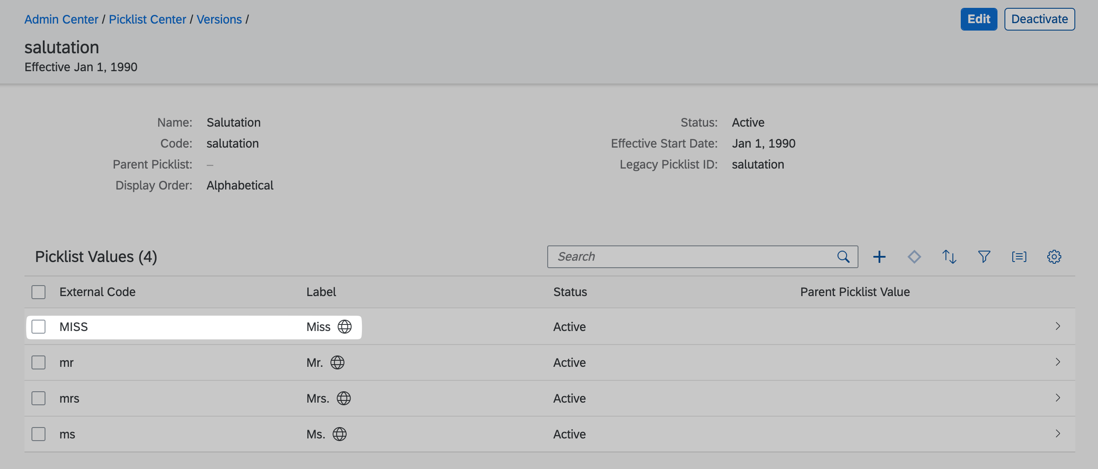Select the checkbox for the ms row
Screen dimensions: 1098x469
pyautogui.click(x=38, y=434)
